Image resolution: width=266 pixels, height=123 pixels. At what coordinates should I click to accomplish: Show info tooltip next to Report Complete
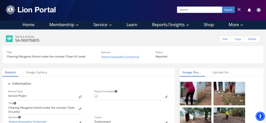tap(116, 91)
